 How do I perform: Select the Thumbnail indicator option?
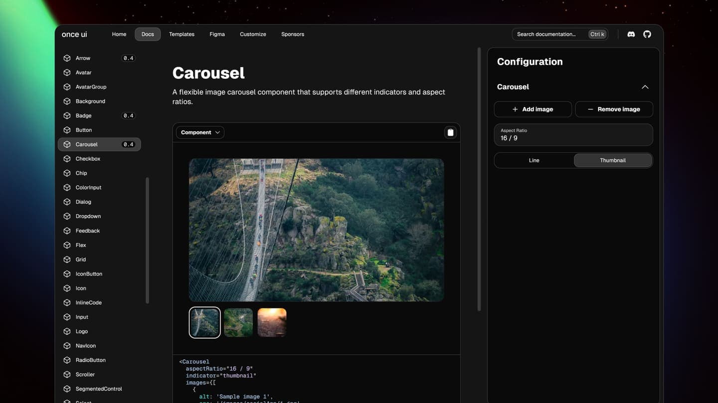612,160
